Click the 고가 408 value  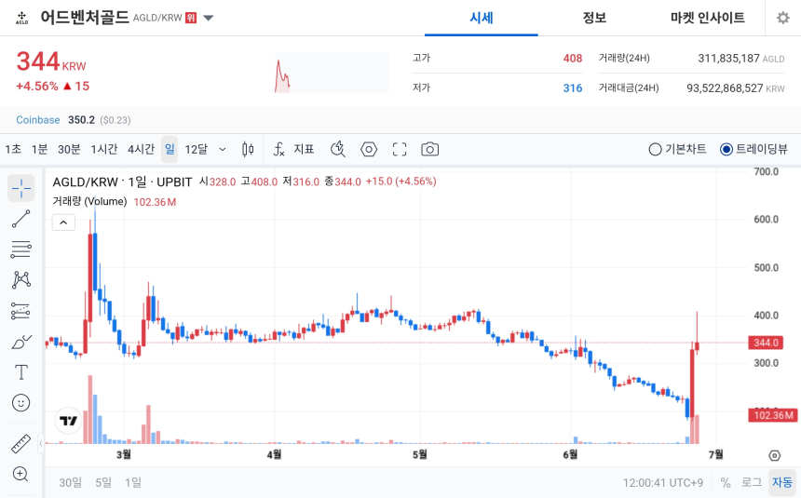point(573,59)
